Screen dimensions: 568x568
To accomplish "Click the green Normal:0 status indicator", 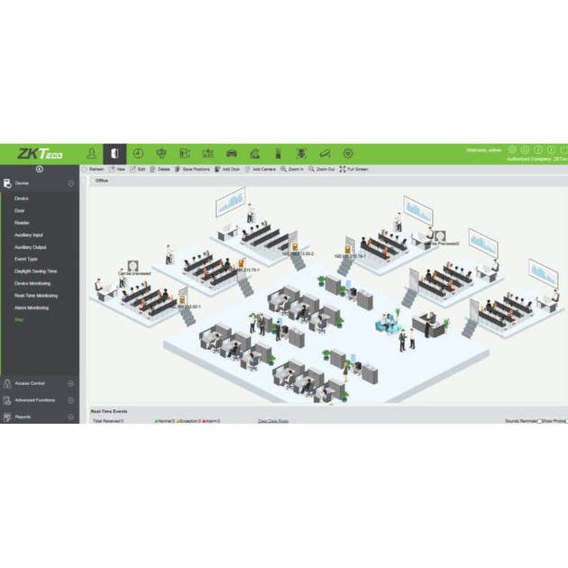I will point(165,421).
